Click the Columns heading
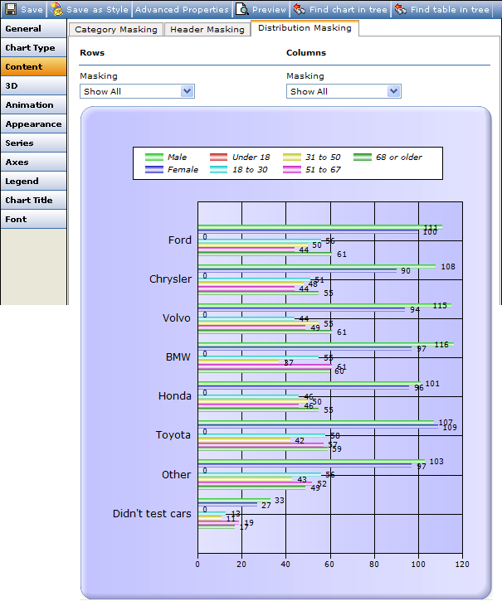Screen dimensions: 502x601 [x=306, y=52]
